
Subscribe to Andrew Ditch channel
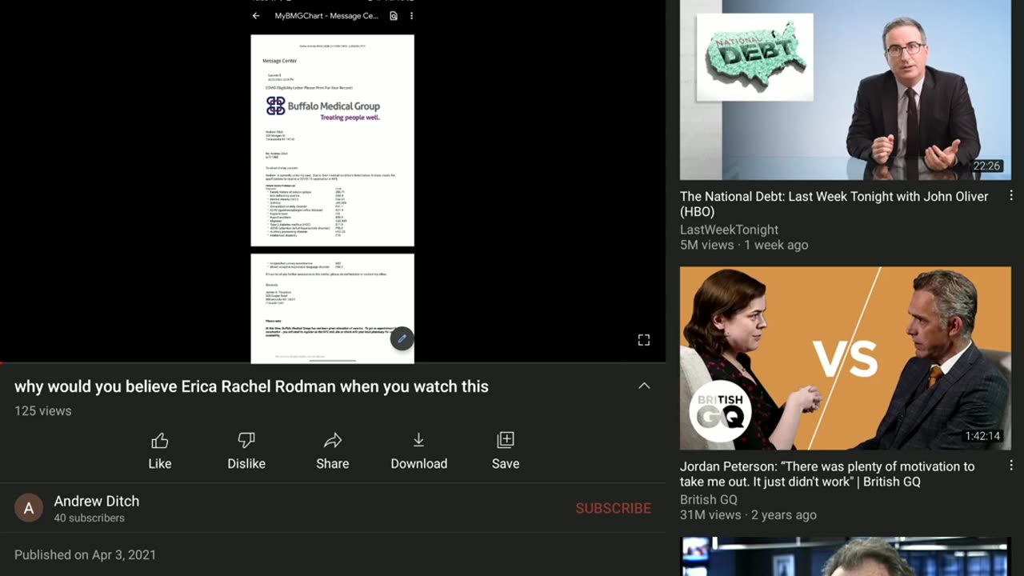[614, 508]
